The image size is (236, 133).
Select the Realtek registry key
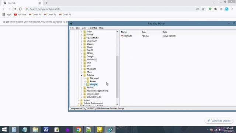click(90, 88)
